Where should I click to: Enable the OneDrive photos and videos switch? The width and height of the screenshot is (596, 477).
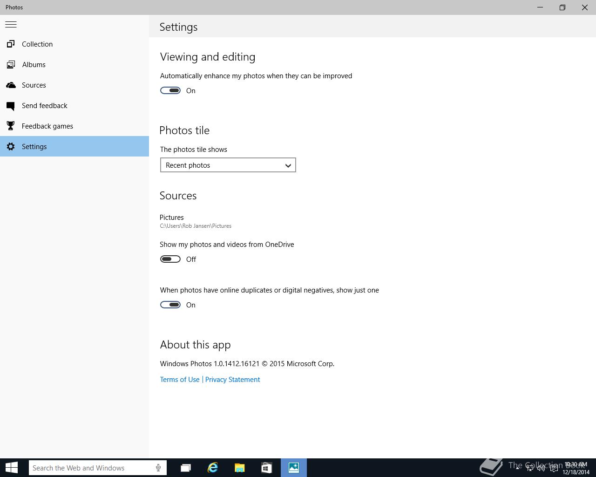170,259
